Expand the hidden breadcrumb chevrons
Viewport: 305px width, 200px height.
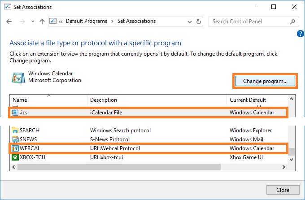(61, 22)
